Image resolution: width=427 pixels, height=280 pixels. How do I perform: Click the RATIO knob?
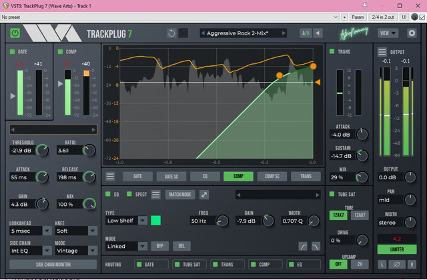[89, 150]
